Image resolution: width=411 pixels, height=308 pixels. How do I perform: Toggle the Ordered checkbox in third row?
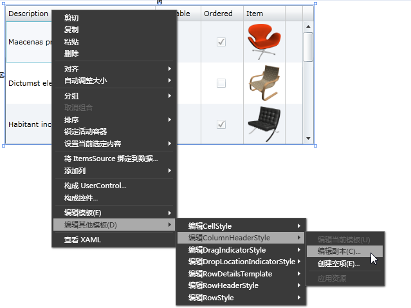[x=221, y=124]
